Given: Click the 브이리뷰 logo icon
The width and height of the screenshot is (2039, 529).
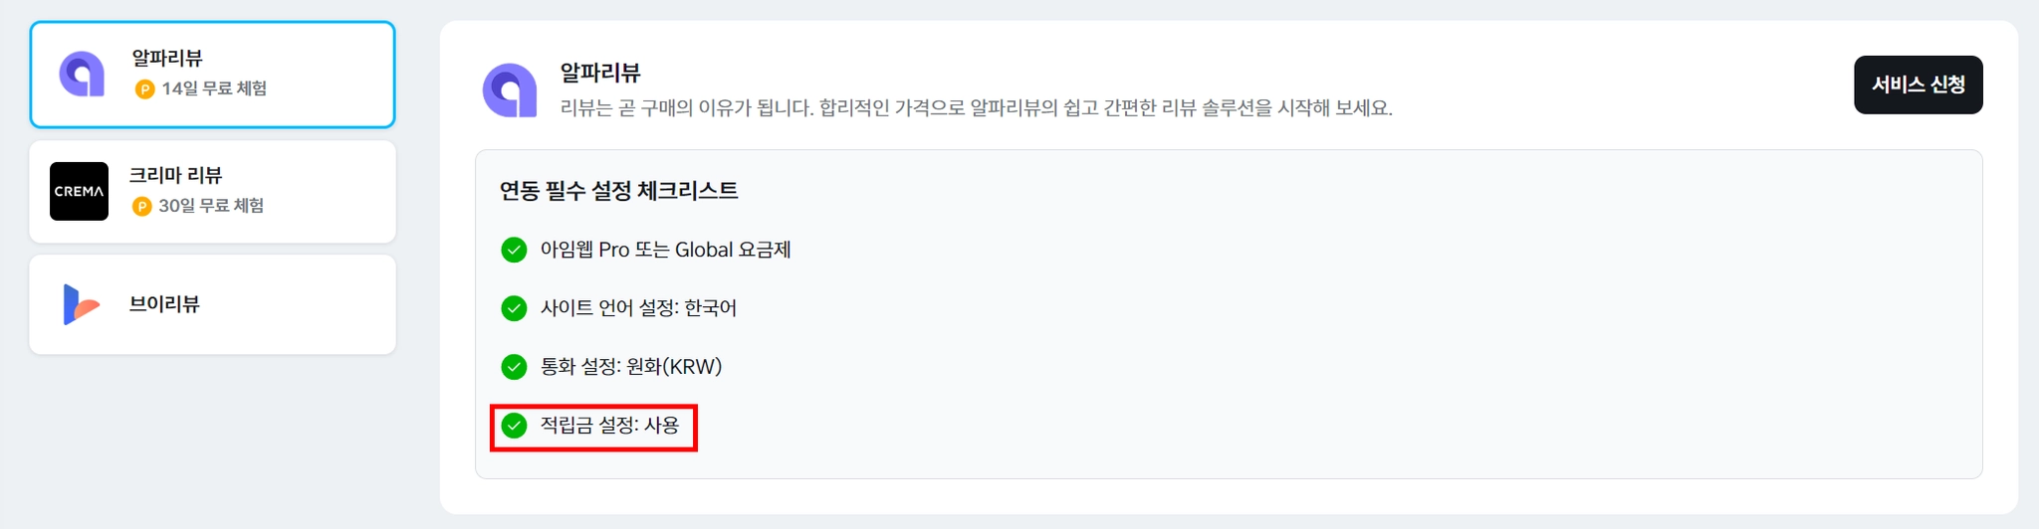Looking at the screenshot, I should click(80, 304).
